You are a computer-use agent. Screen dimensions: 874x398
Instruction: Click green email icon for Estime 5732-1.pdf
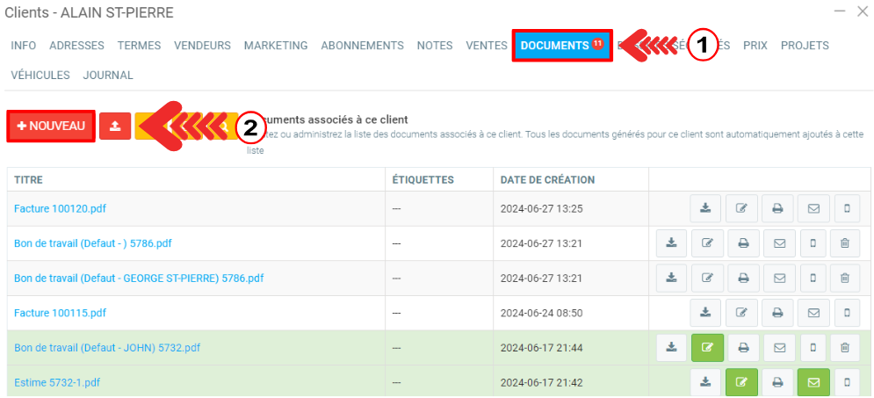pos(813,382)
